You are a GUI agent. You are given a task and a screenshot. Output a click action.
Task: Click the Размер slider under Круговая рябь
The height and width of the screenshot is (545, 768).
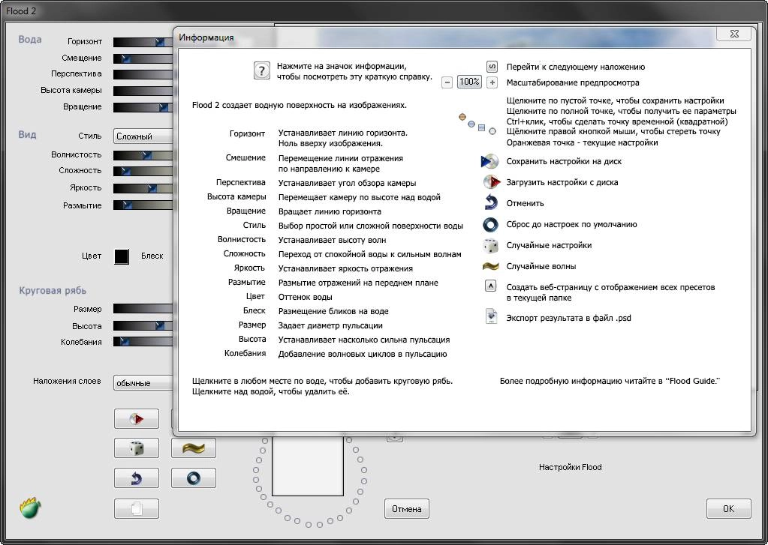tap(143, 309)
